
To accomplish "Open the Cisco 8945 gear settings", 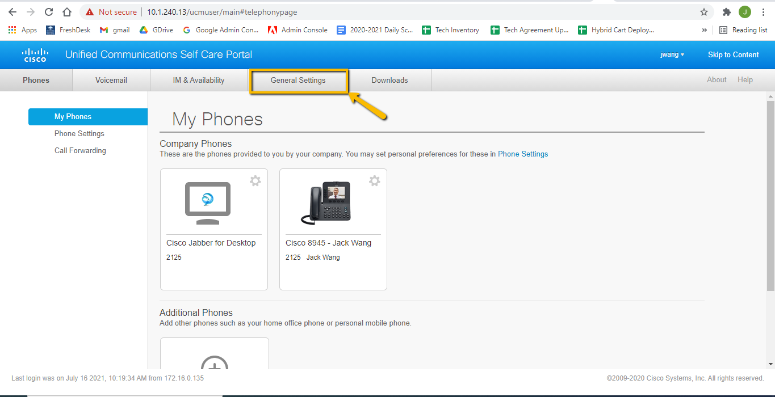I will (x=375, y=181).
